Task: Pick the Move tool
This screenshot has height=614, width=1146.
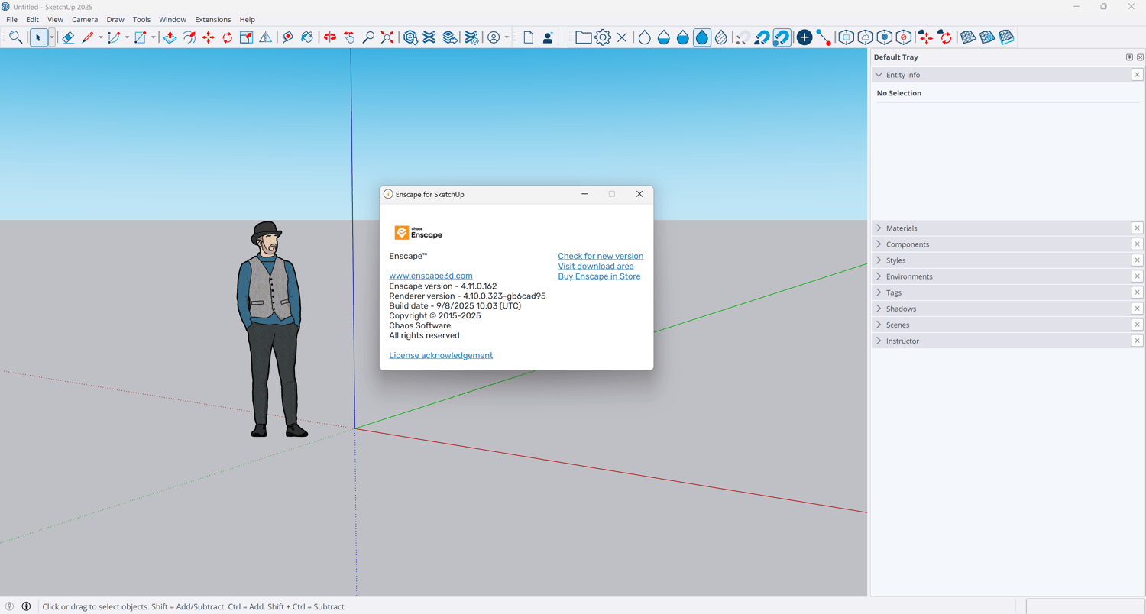Action: pyautogui.click(x=208, y=37)
